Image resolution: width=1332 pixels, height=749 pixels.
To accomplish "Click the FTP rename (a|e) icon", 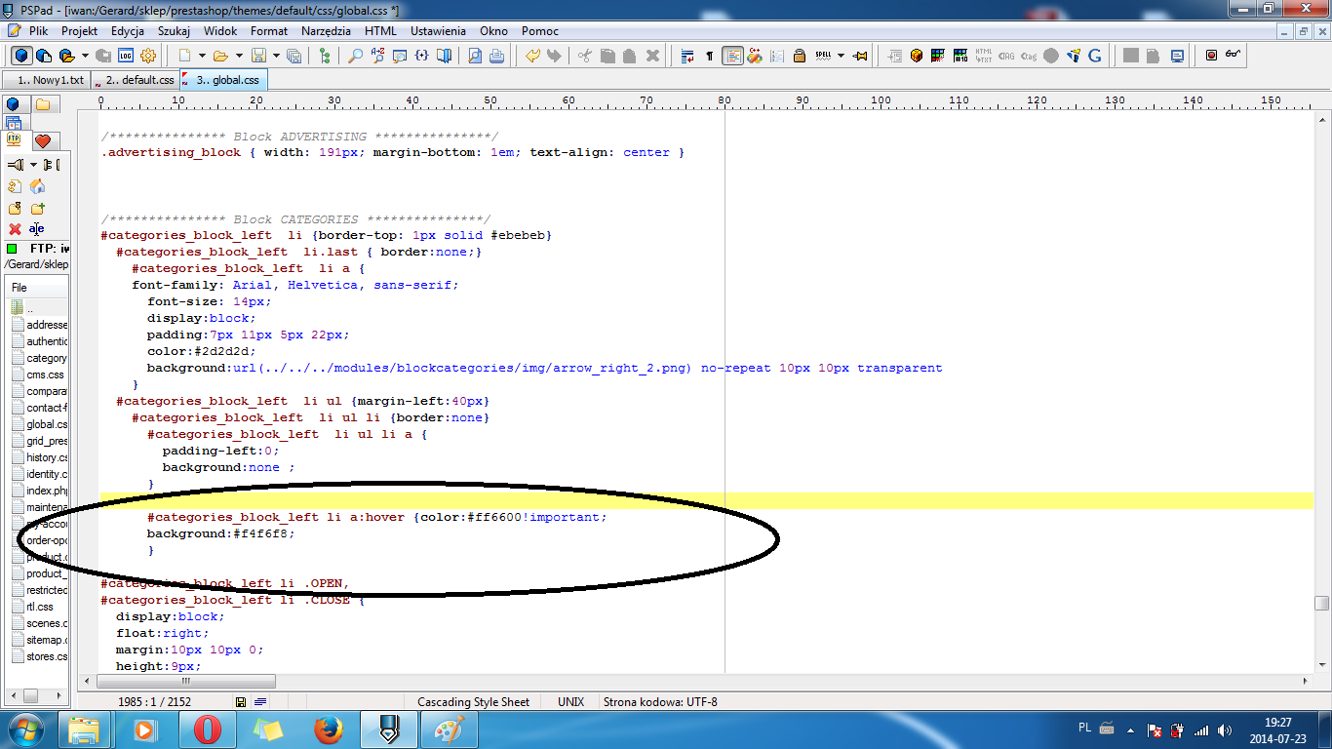I will [37, 229].
